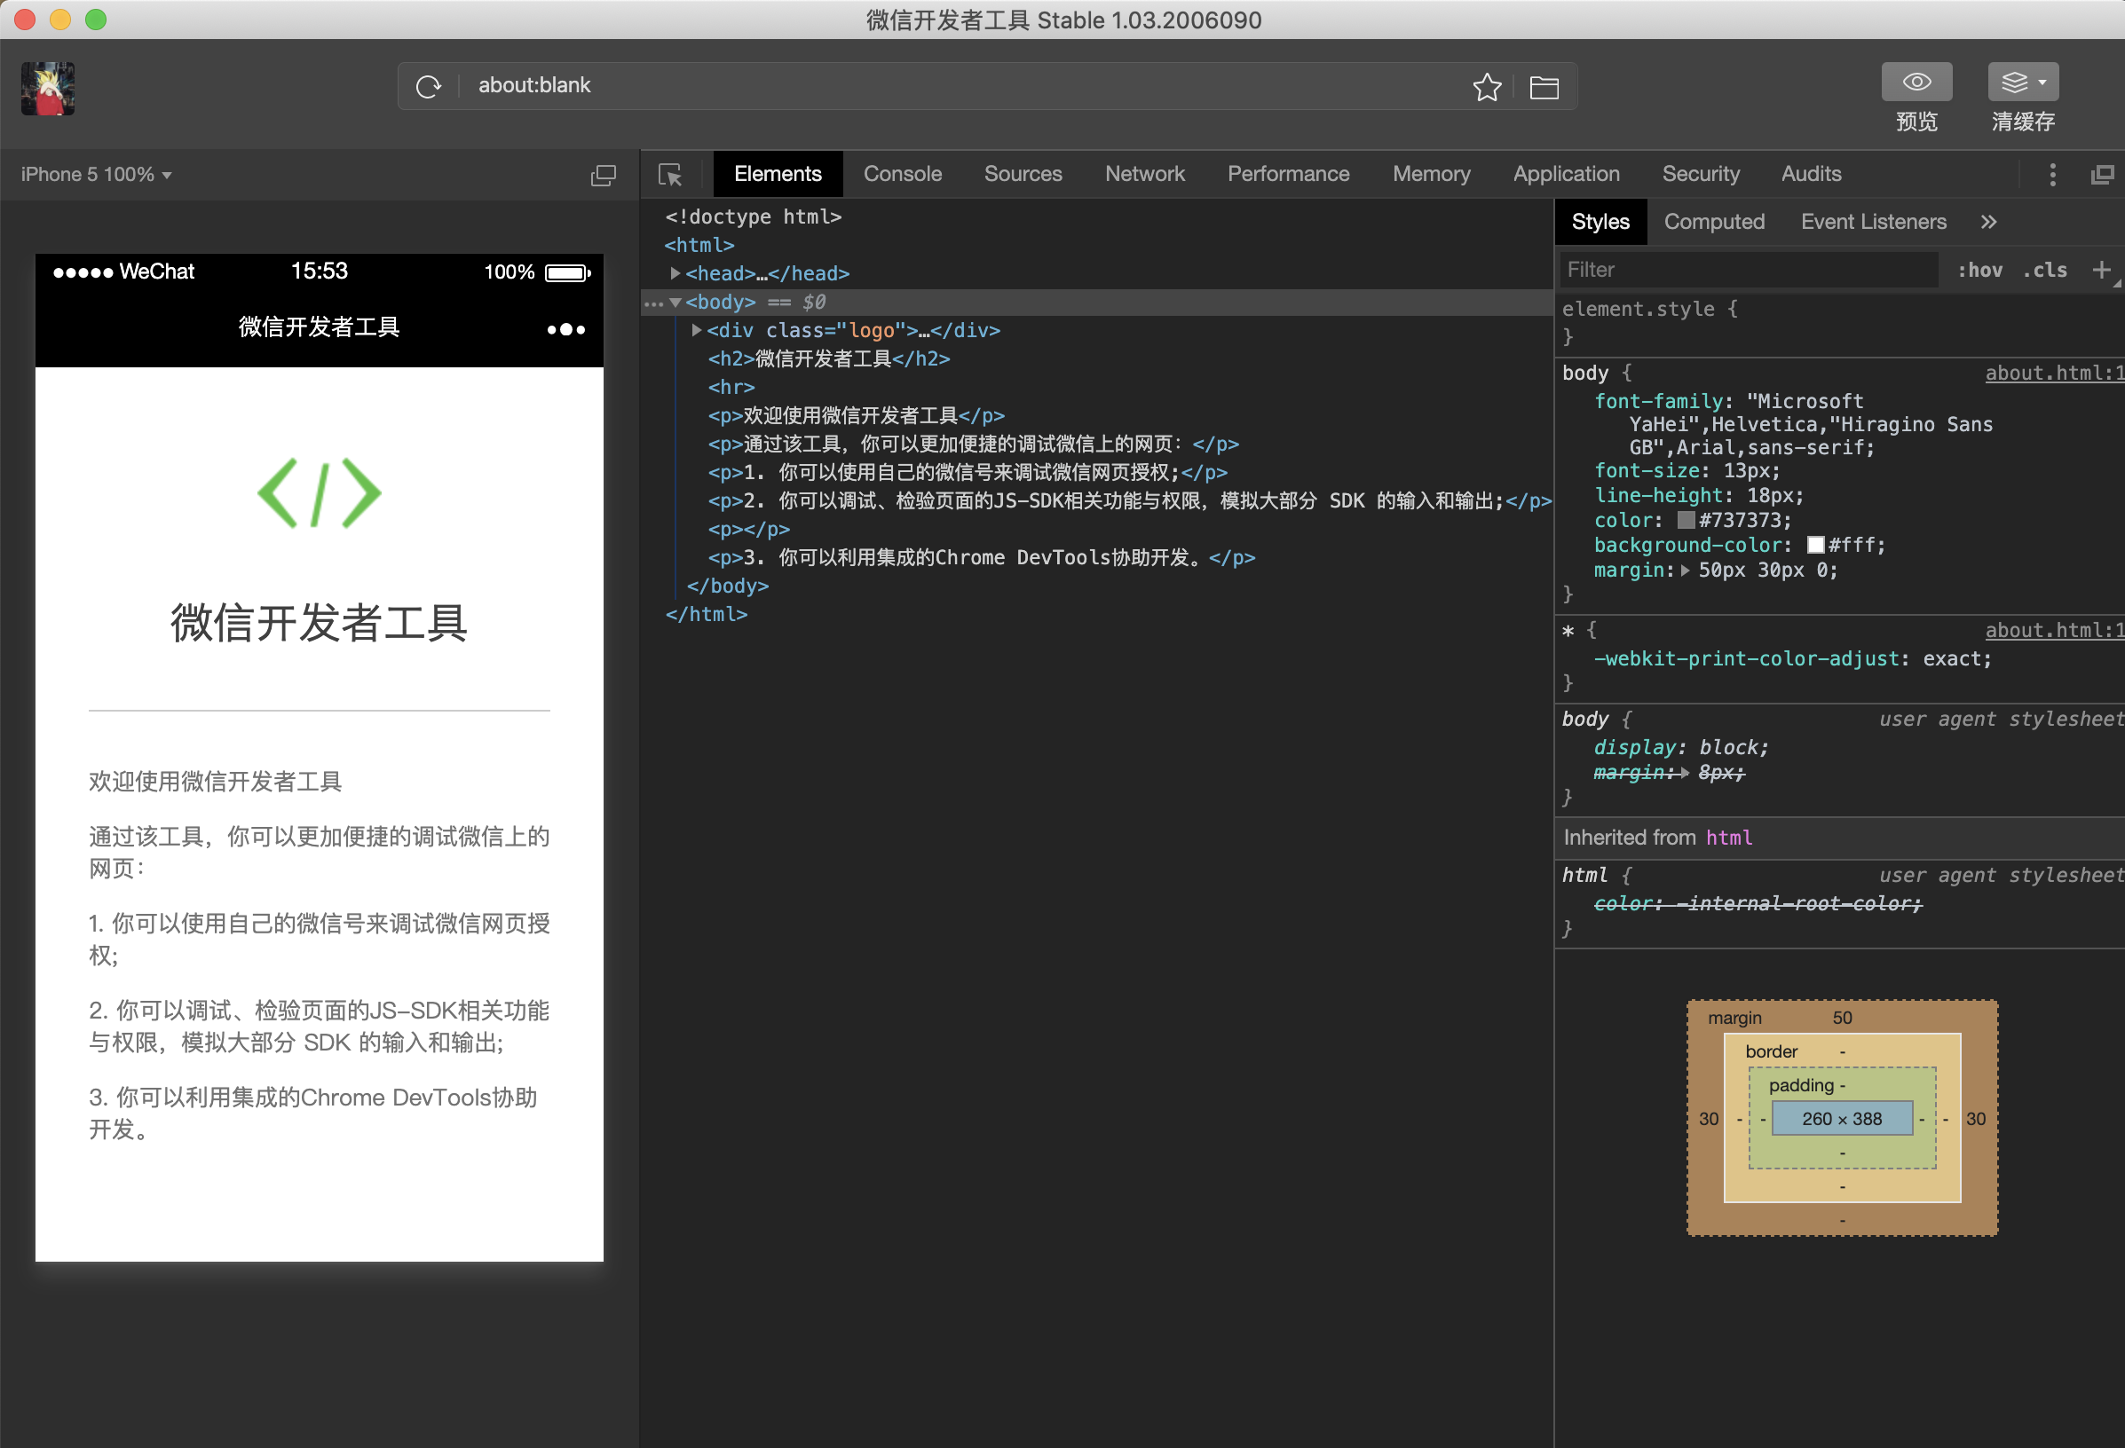The width and height of the screenshot is (2125, 1448).
Task: Bookmark page with star icon
Action: [1487, 87]
